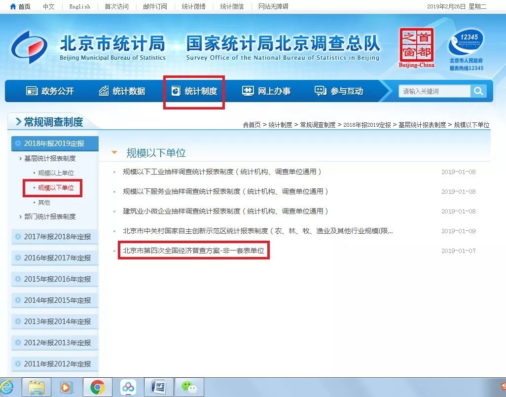Open Word document in taskbar
This screenshot has width=506, height=397.
coord(158,388)
